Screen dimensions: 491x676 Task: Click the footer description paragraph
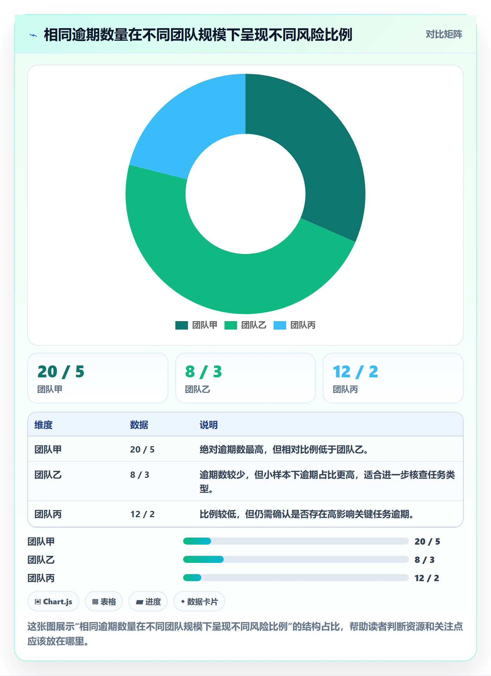(x=245, y=633)
